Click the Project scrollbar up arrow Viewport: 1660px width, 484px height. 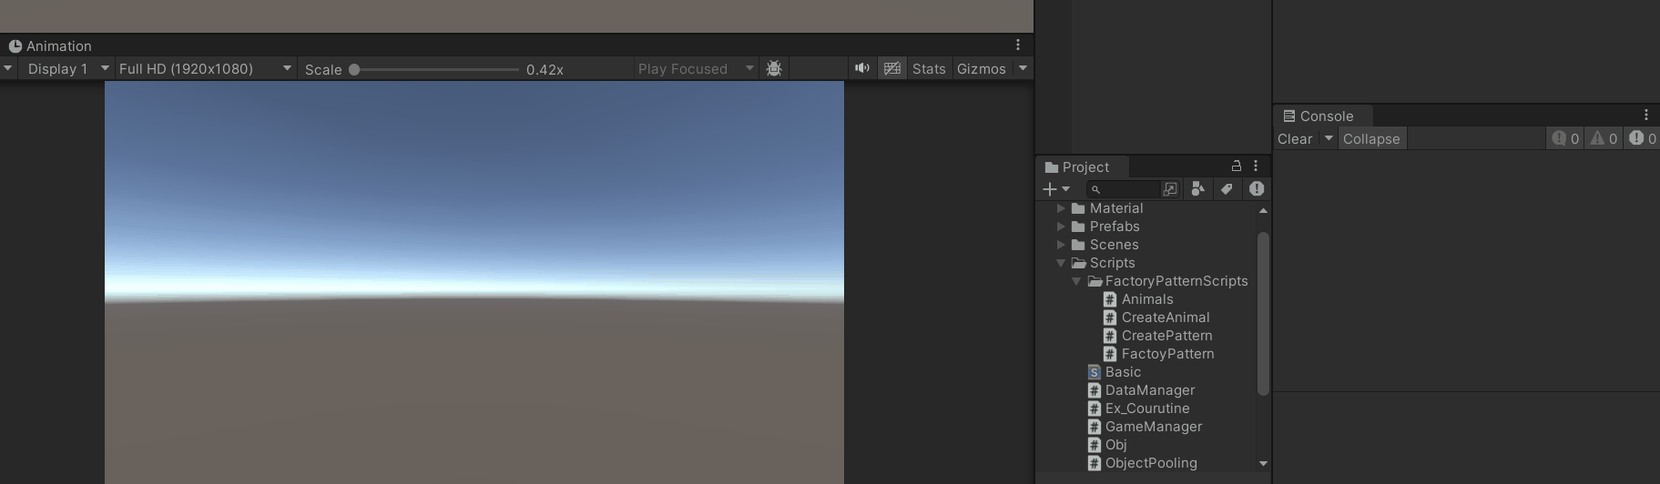point(1263,210)
